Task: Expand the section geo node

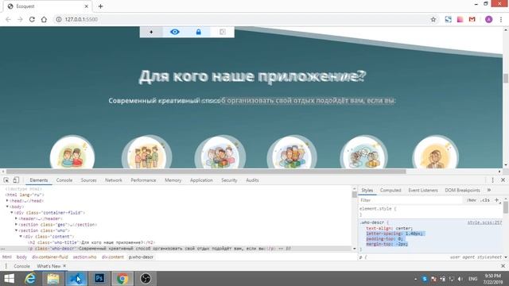Action: coord(16,224)
